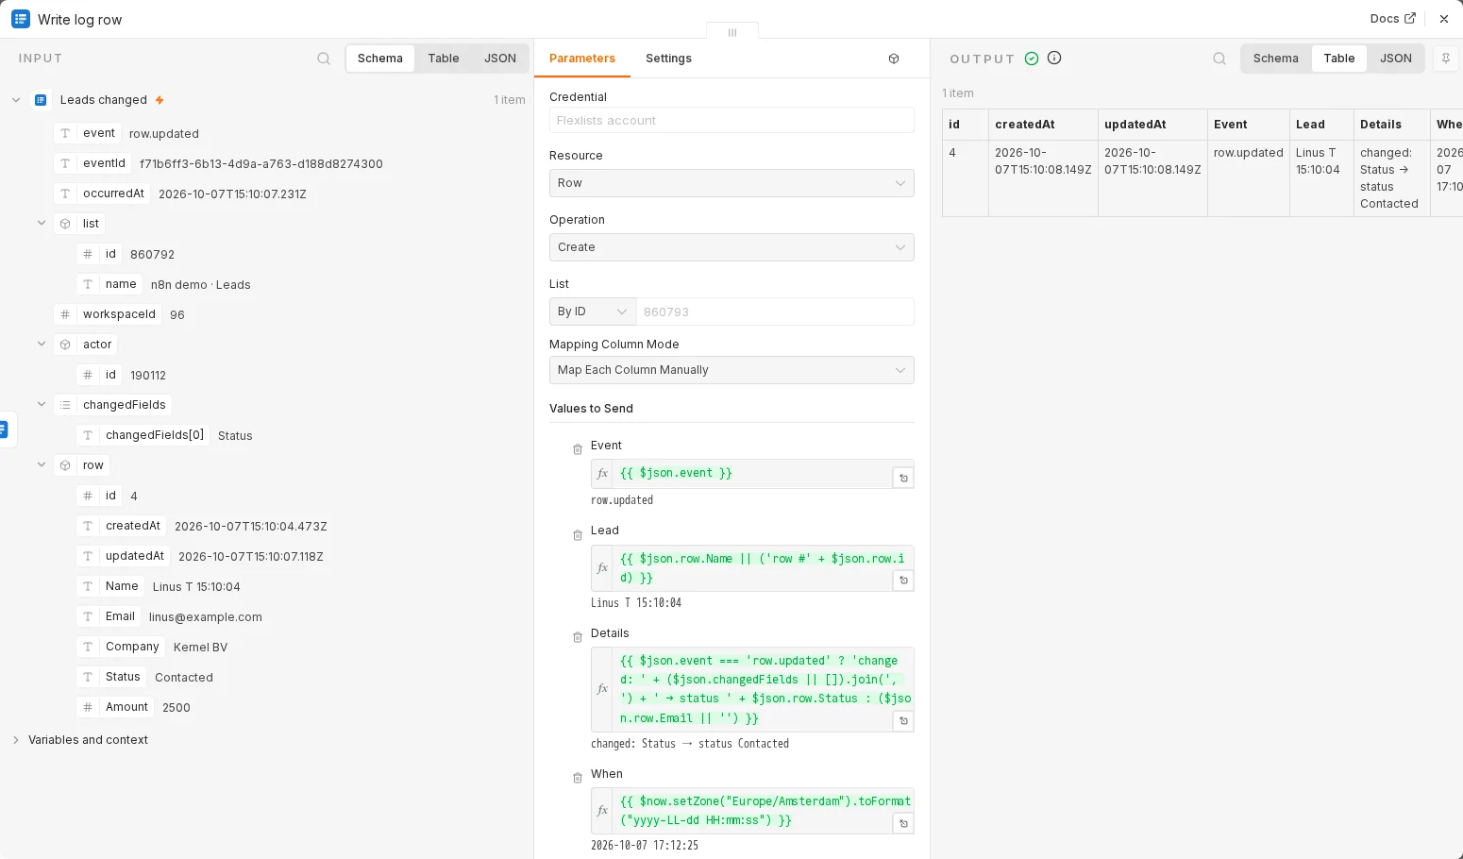1463x859 pixels.
Task: Delete the When field mapping
Action: [578, 778]
